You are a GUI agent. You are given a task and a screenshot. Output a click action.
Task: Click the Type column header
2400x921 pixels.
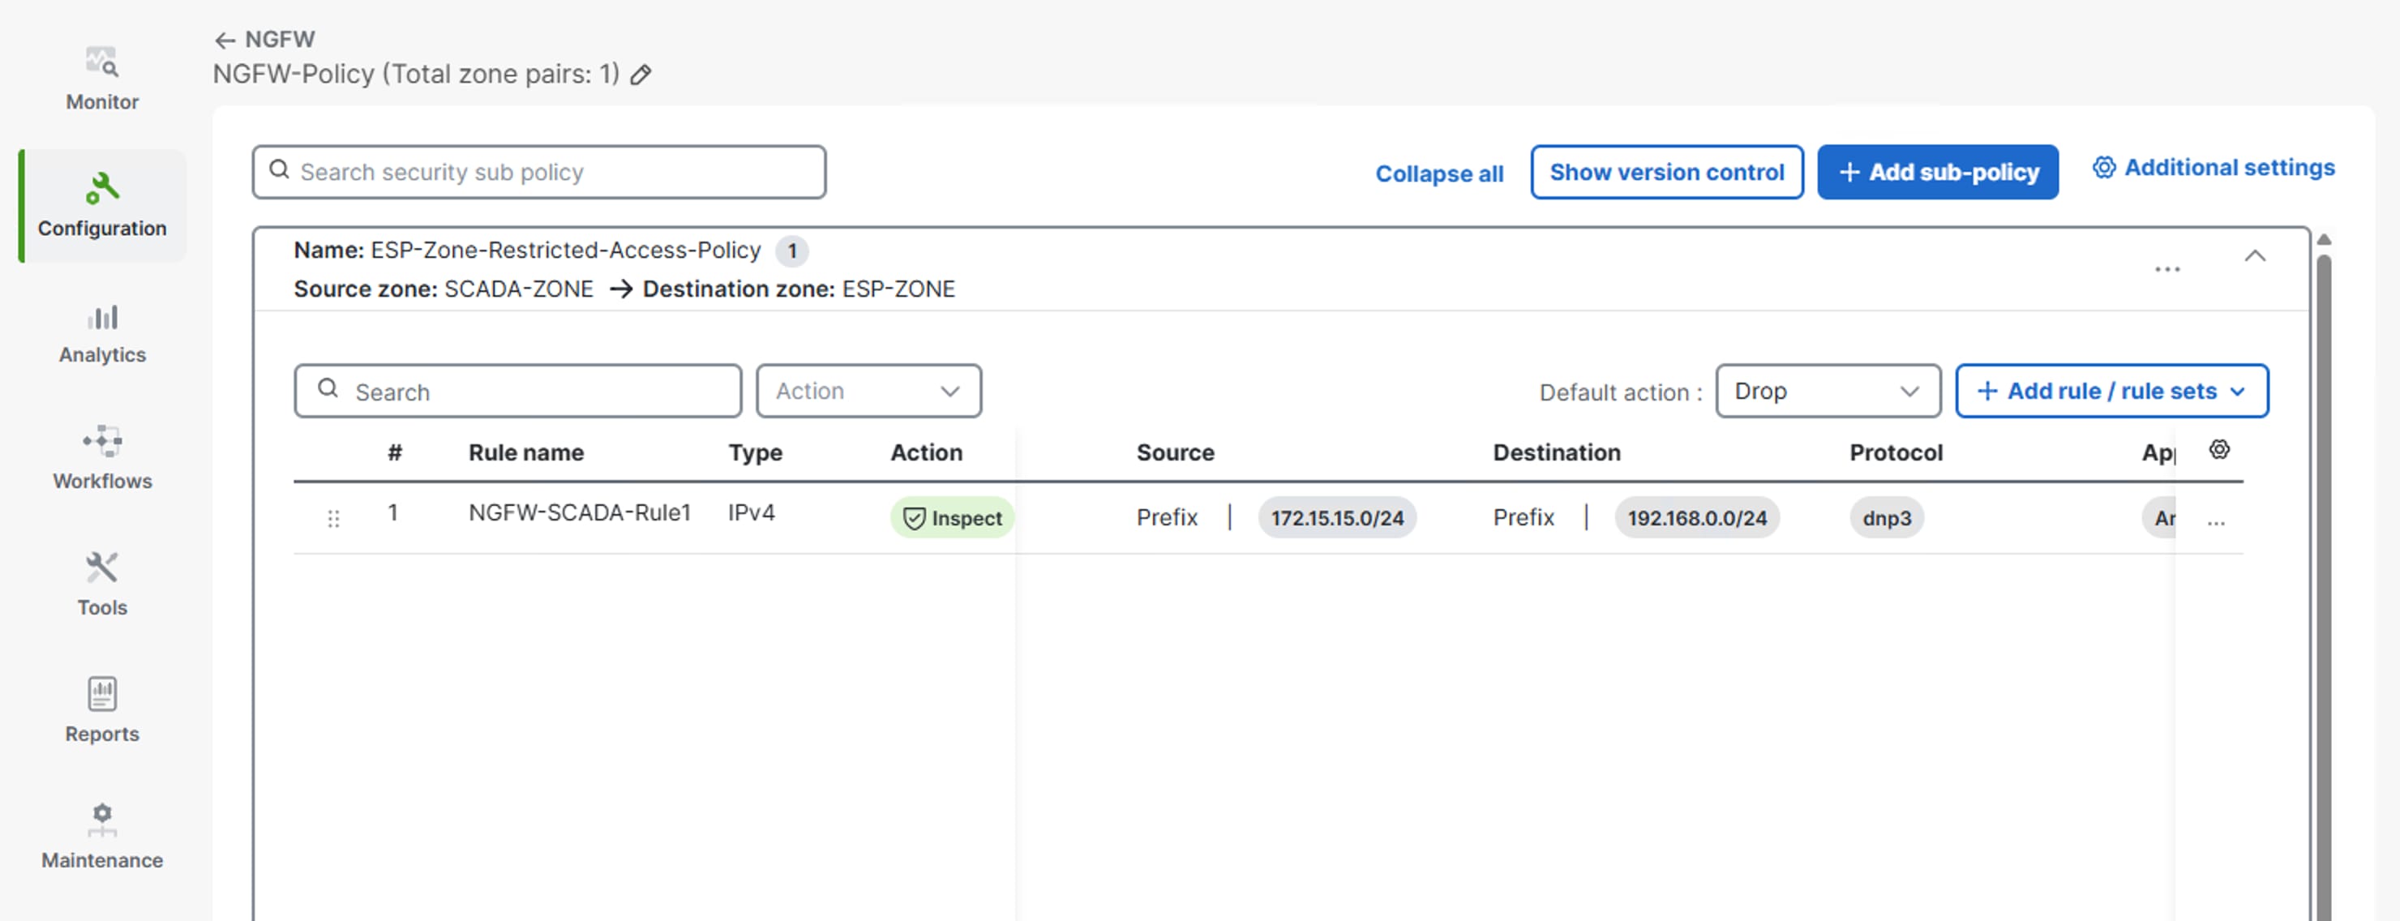pos(755,452)
